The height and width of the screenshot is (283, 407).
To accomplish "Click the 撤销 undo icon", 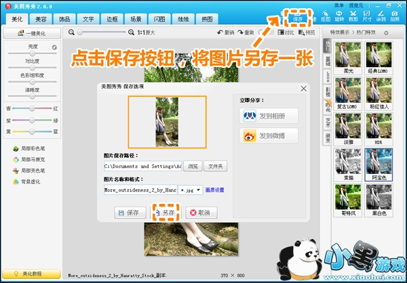I will pos(226,32).
